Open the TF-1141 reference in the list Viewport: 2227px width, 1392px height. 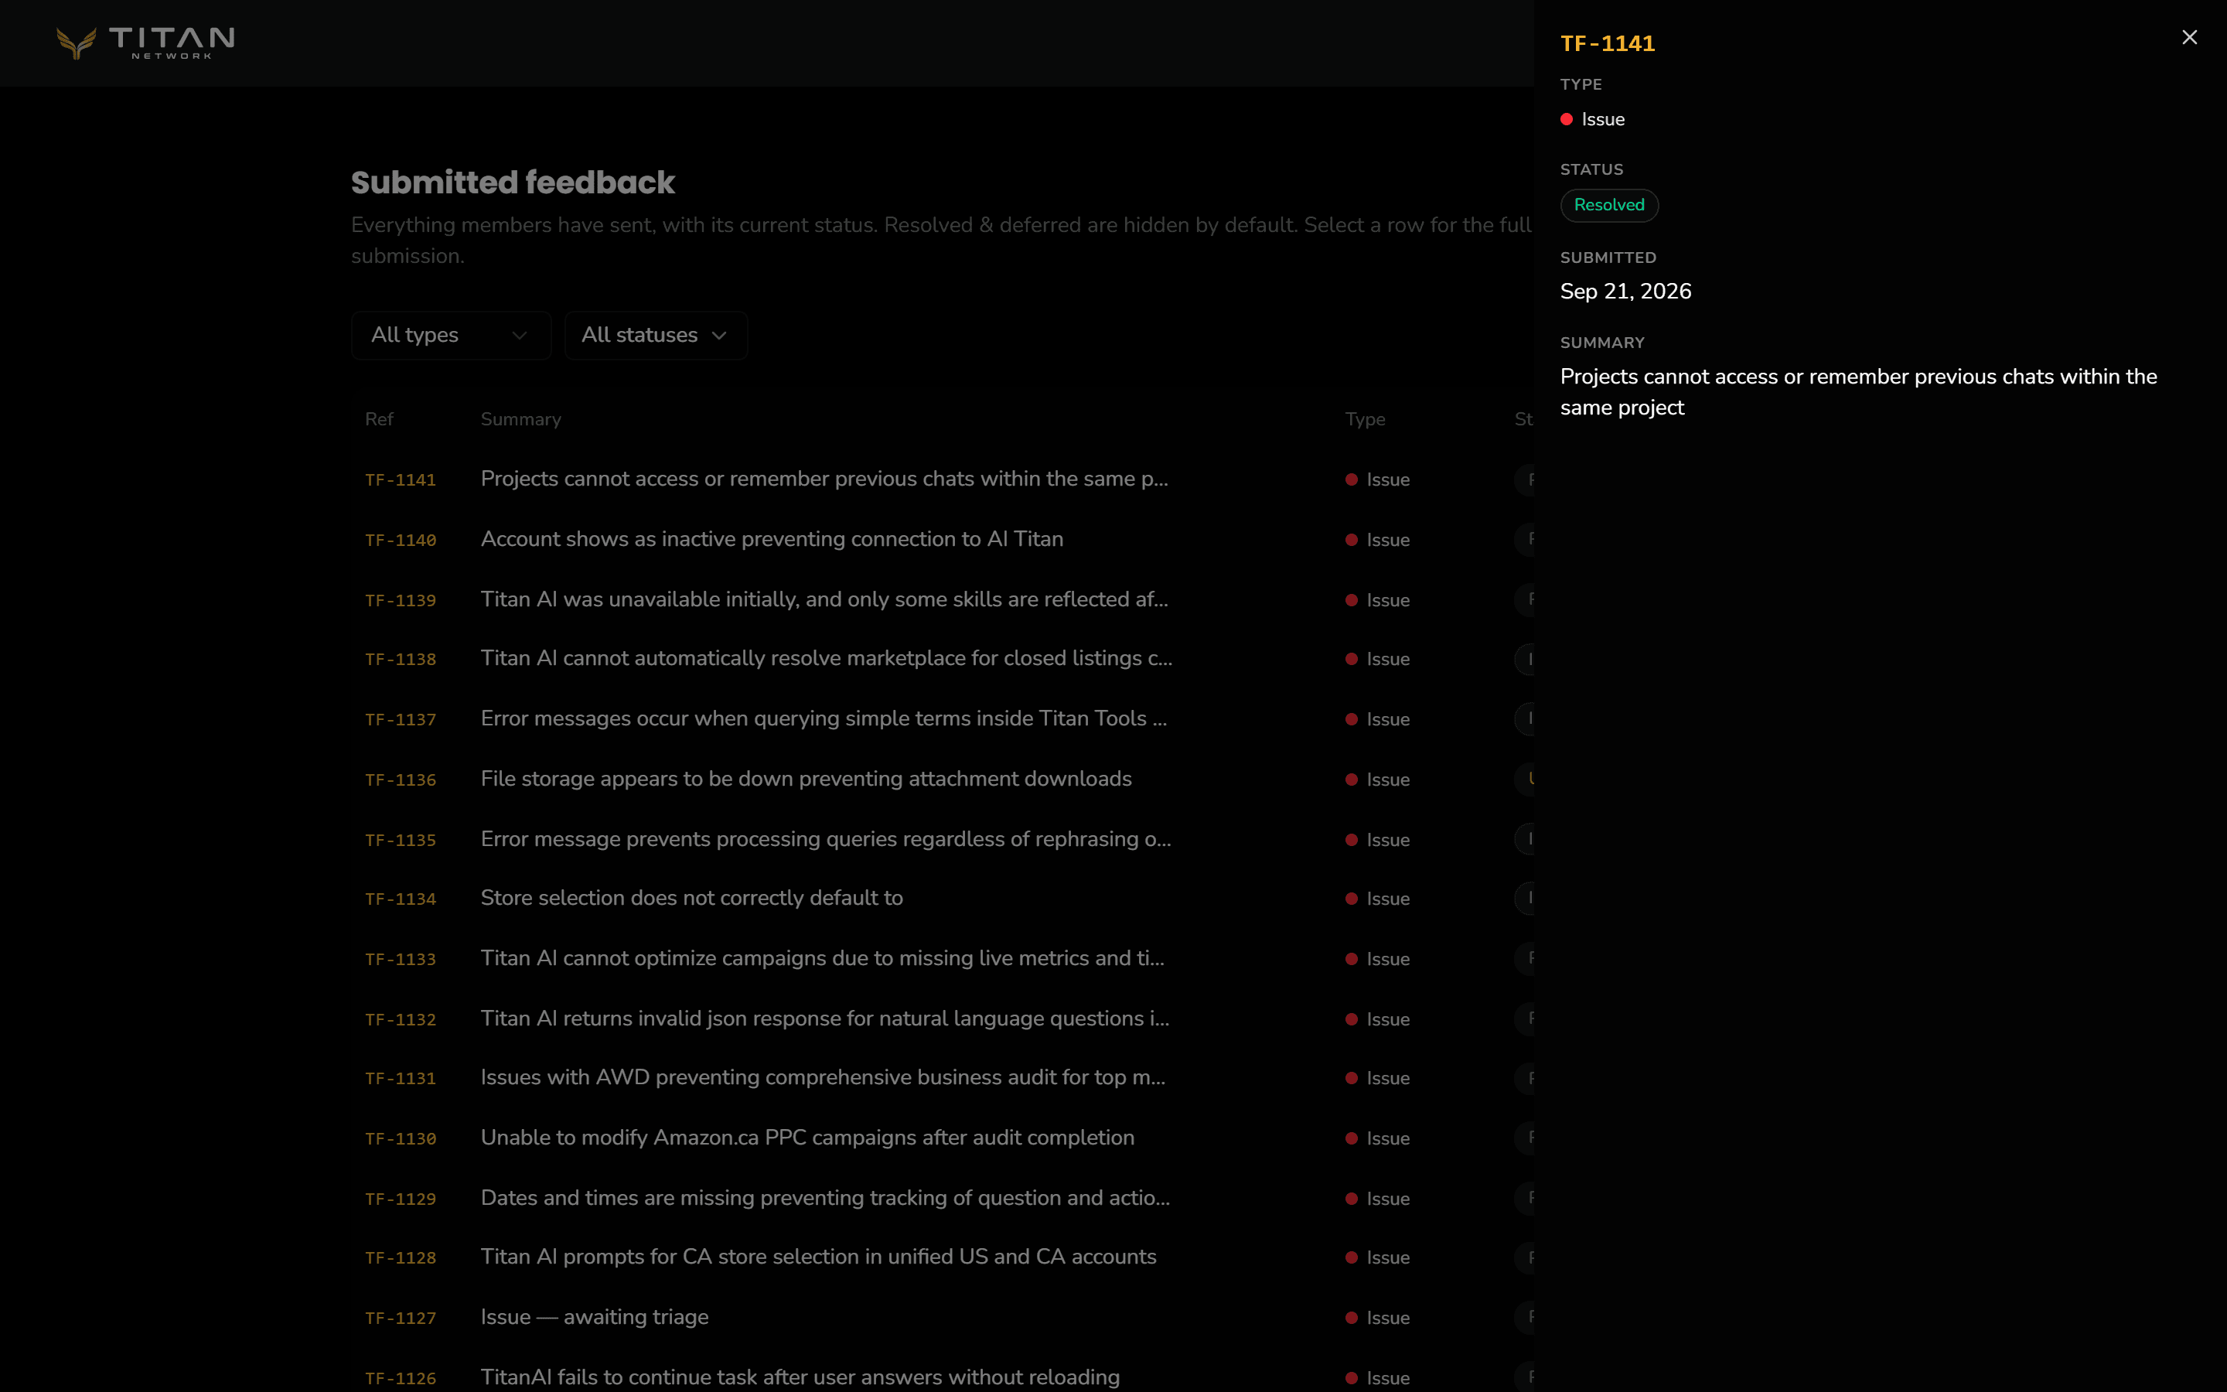tap(401, 479)
